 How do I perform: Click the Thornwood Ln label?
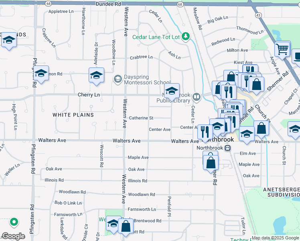pyautogui.click(x=250, y=30)
